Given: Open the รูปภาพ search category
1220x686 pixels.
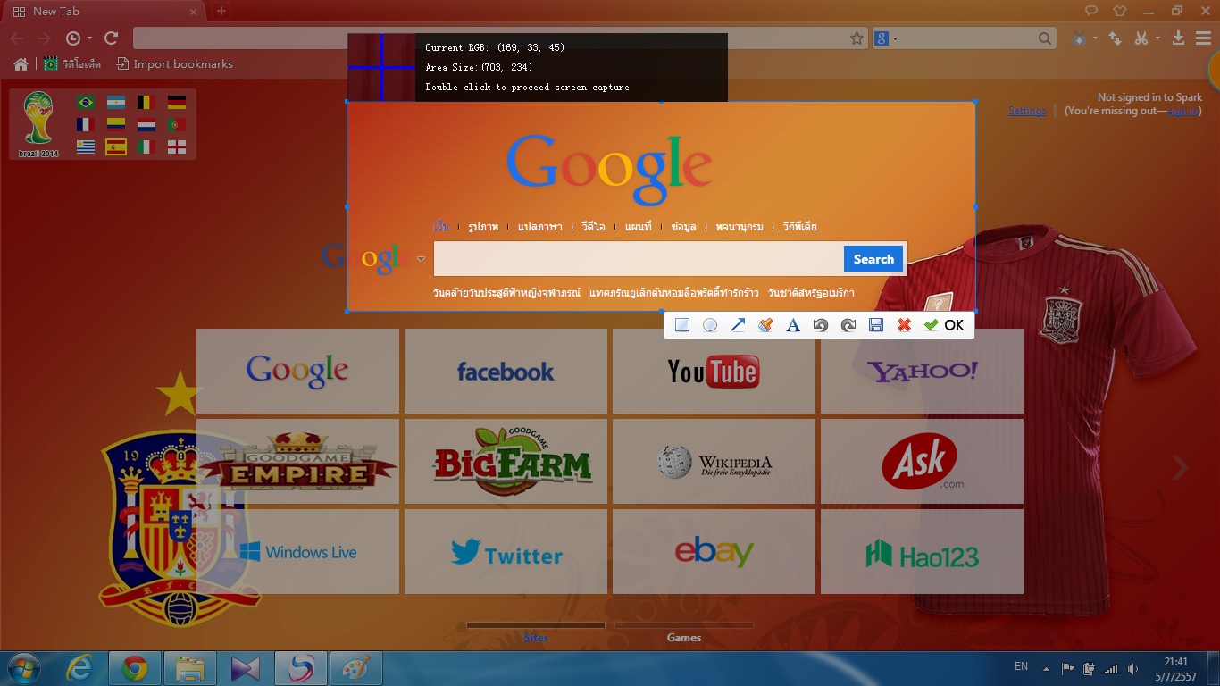Looking at the screenshot, I should click(483, 227).
